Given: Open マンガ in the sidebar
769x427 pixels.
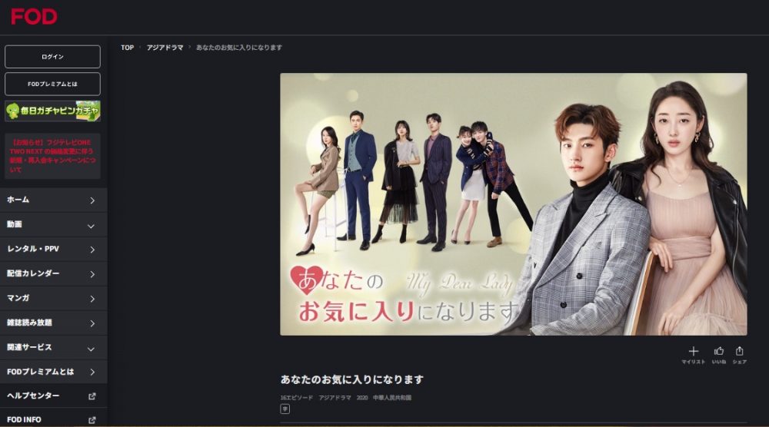Looking at the screenshot, I should (x=54, y=298).
